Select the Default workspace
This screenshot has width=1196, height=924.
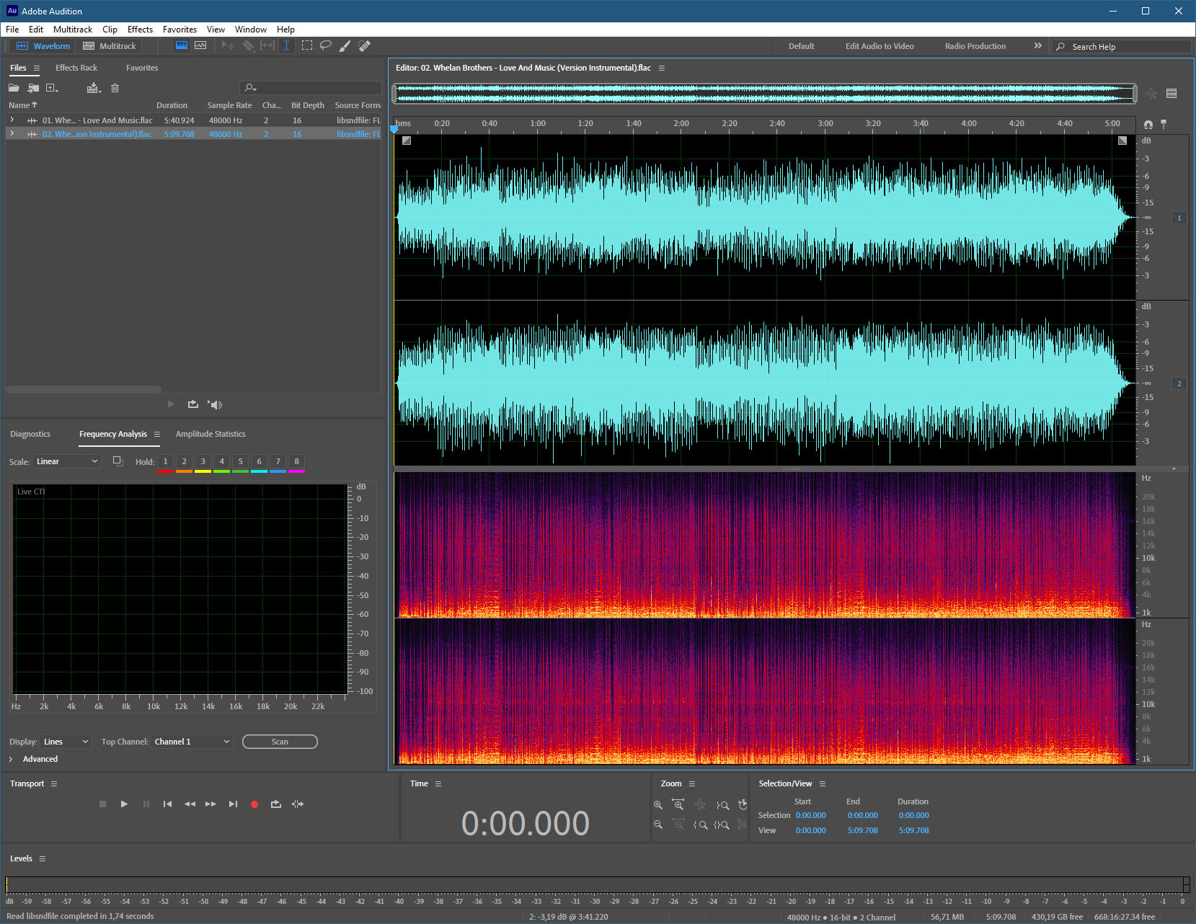pos(801,46)
